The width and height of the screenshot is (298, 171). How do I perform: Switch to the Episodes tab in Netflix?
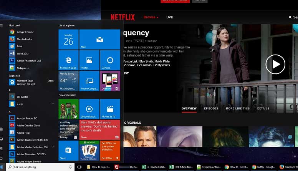click(x=211, y=108)
